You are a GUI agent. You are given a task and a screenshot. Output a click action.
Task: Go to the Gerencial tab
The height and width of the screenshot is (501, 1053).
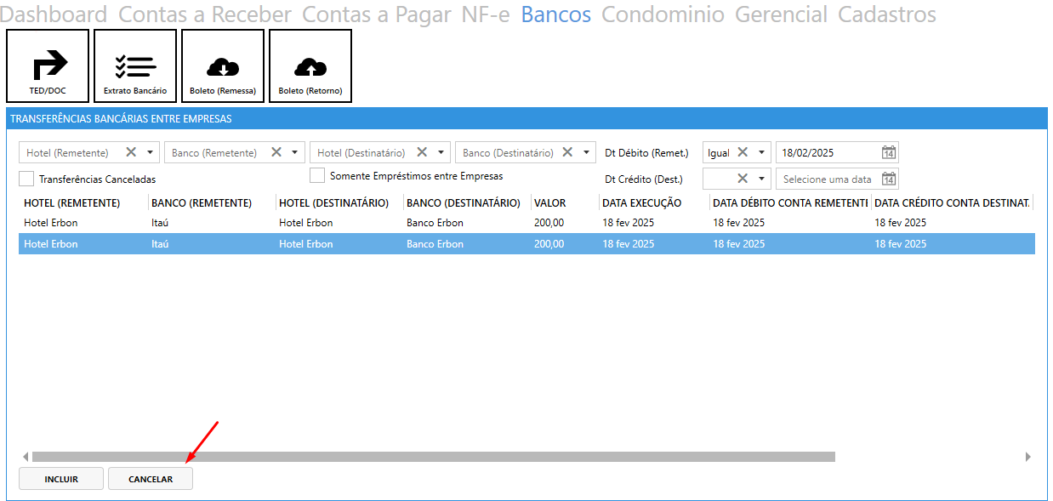coord(780,14)
